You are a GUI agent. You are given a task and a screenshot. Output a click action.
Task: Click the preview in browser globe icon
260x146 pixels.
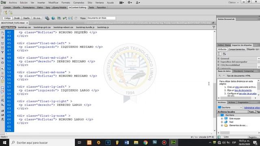tap(53, 18)
